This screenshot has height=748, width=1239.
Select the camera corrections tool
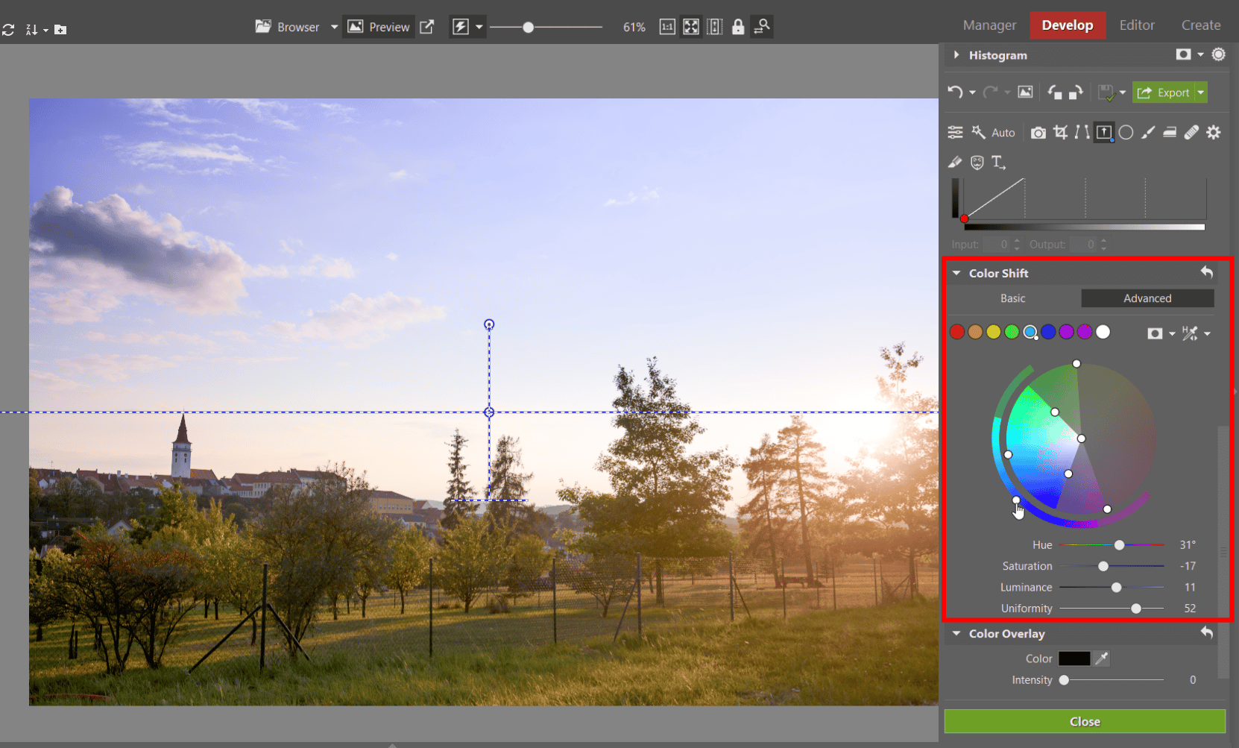coord(1037,132)
